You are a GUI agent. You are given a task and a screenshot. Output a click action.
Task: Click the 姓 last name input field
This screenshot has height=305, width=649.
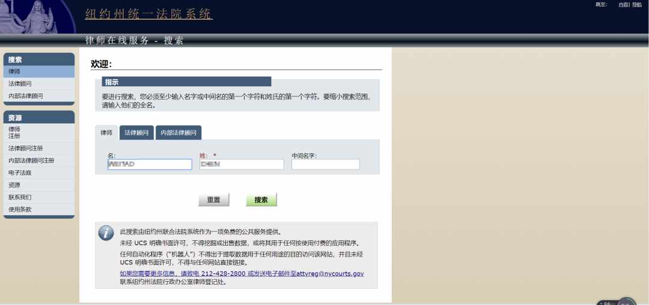242,164
